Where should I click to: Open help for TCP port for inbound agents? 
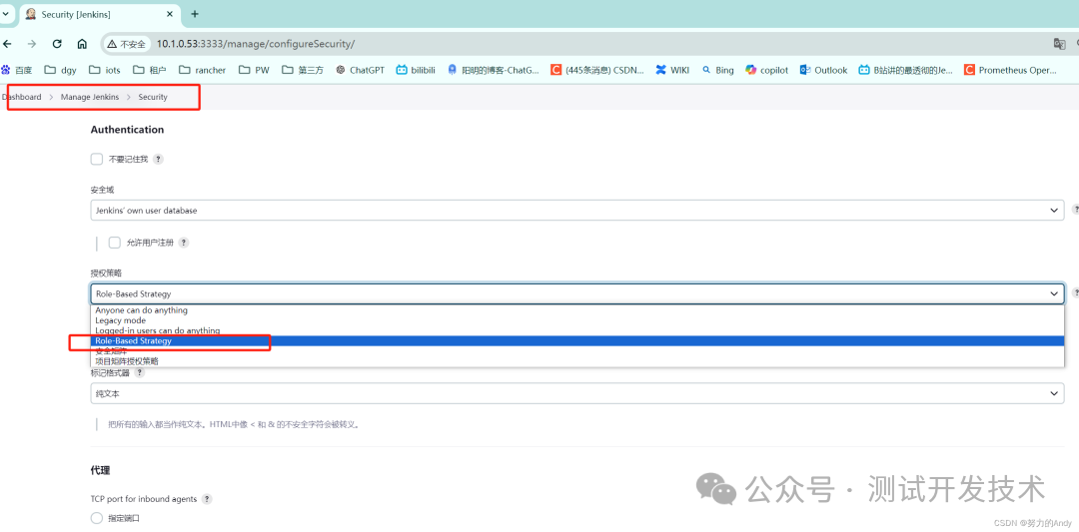(x=207, y=499)
